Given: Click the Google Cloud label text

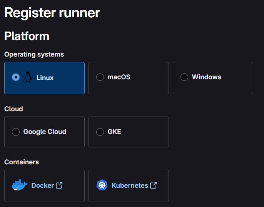Looking at the screenshot, I should [45, 132].
